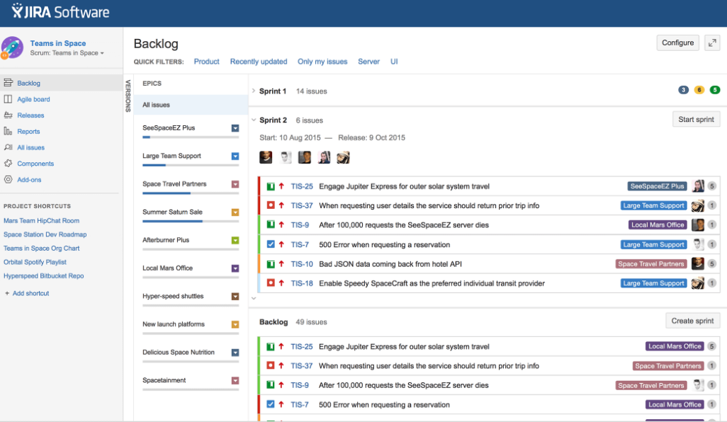Click the Configure button
The image size is (727, 422).
pyautogui.click(x=677, y=42)
